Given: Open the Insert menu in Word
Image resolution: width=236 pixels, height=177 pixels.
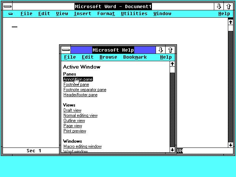Looking at the screenshot, I should point(83,14).
